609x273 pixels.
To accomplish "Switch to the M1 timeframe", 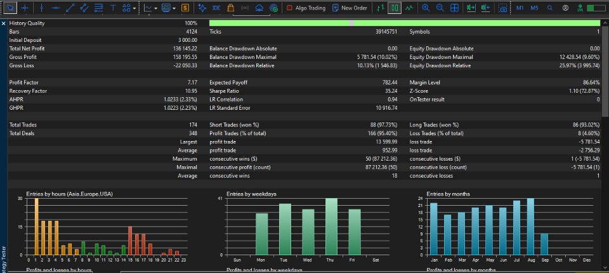I will tap(520, 8).
